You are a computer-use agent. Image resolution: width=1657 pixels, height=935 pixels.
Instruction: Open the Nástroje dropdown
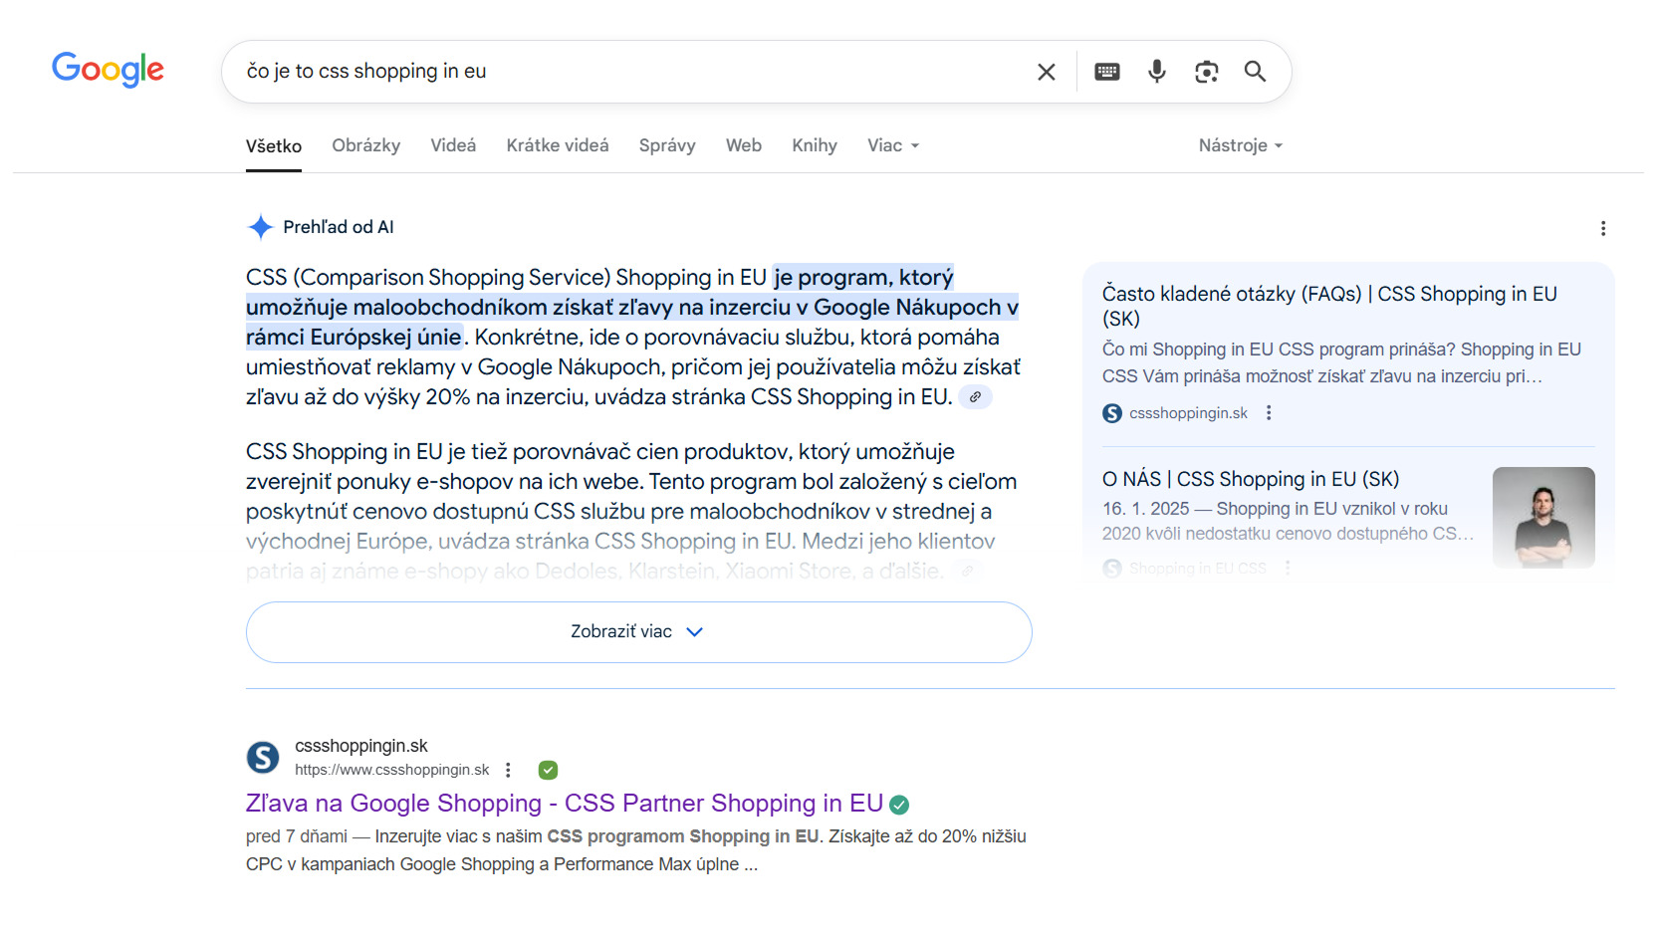[x=1240, y=145]
